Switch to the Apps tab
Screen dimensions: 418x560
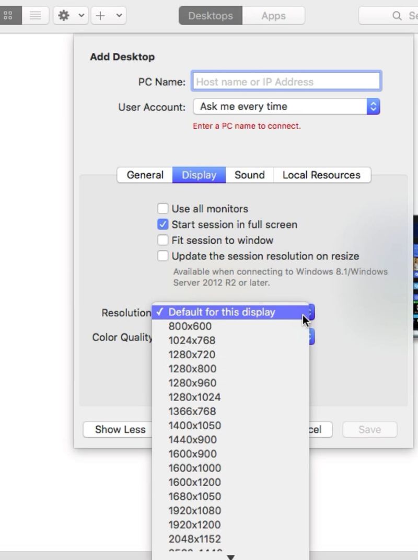tap(273, 16)
